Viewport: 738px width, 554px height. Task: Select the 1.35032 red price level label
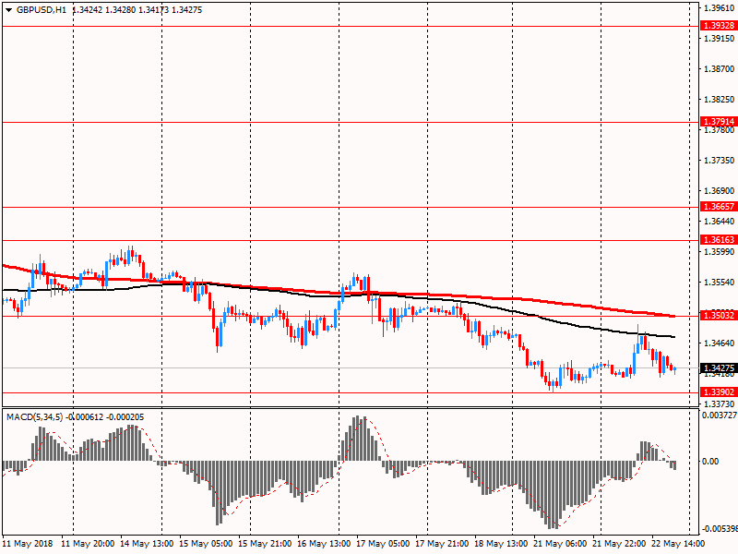pos(719,315)
